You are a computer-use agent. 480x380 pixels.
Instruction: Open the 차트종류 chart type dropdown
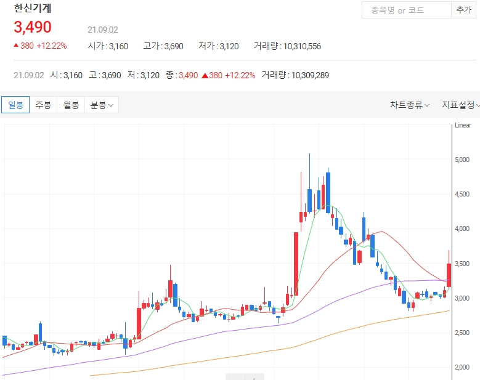[x=410, y=105]
